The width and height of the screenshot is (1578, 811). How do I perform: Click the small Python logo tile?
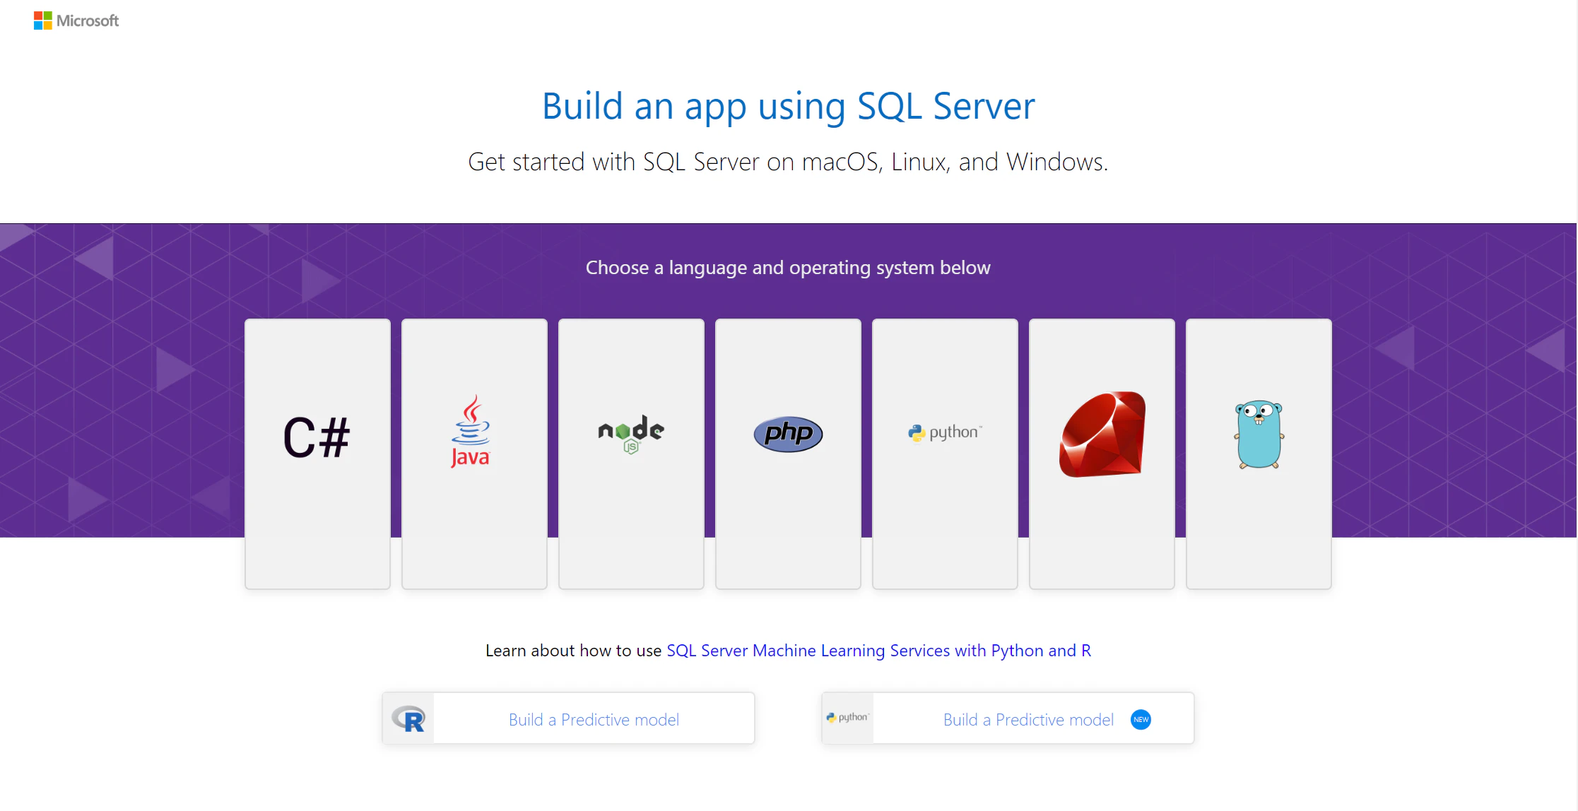tap(847, 718)
